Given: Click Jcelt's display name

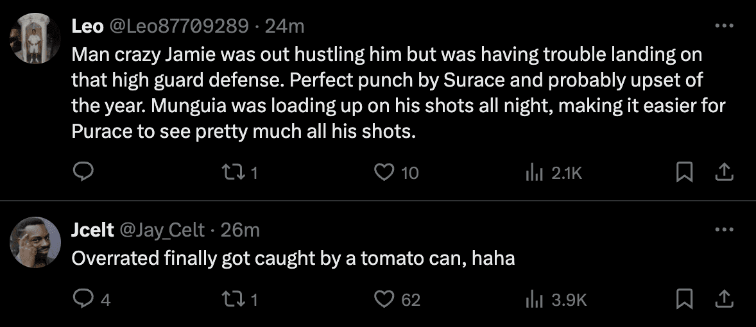Looking at the screenshot, I should tap(92, 230).
